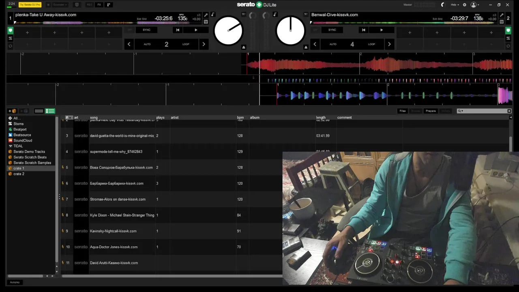
Task: Click deck 1's spinning platter
Action: (228, 31)
